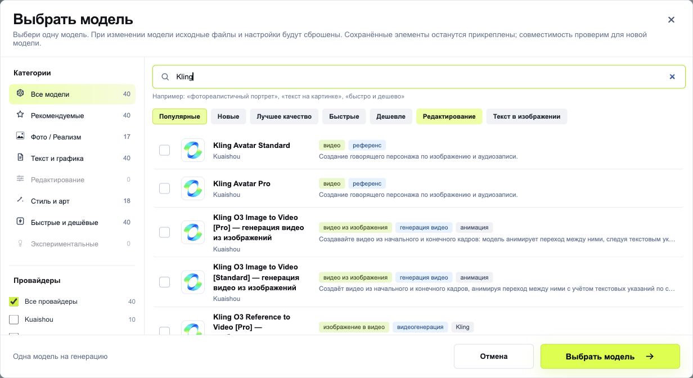Toggle the Редактирование filter chip

449,116
